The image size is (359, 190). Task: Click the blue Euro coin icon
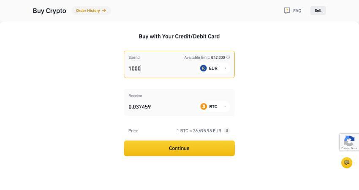pos(203,68)
